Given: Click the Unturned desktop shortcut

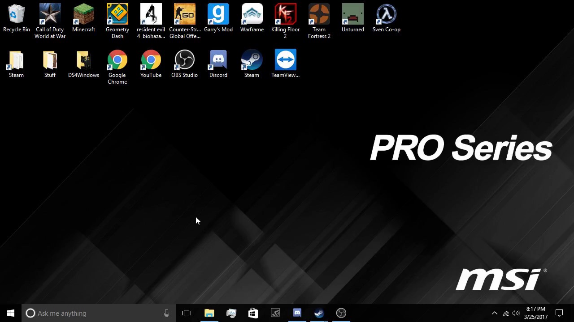Looking at the screenshot, I should [352, 18].
